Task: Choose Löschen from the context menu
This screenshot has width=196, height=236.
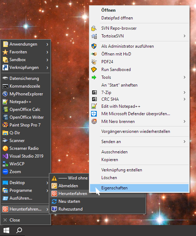Action: tap(139, 178)
